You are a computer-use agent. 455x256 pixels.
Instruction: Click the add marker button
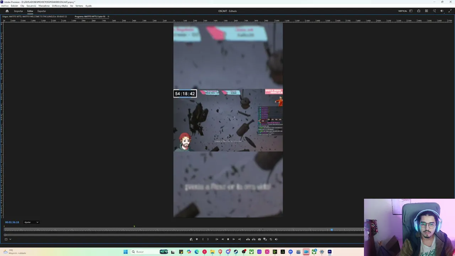pyautogui.click(x=197, y=239)
